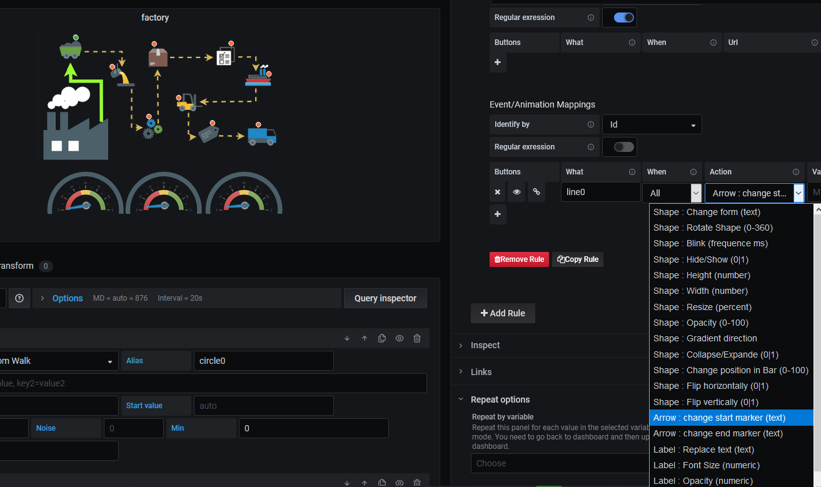821x487 pixels.
Task: Click the eye icon beside the mapping X button
Action: pyautogui.click(x=516, y=192)
